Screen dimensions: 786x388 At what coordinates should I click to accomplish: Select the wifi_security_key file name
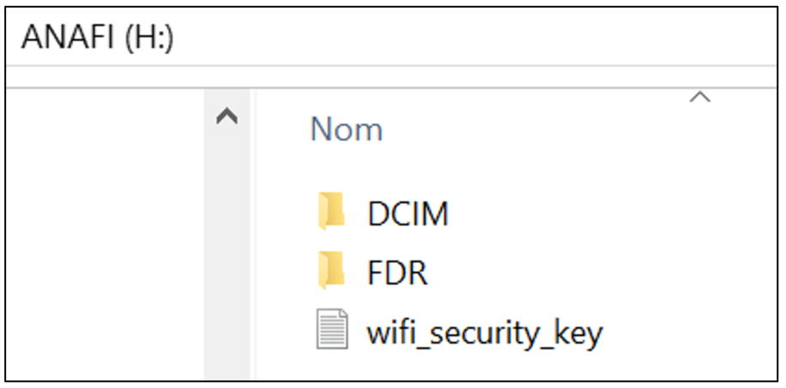(x=484, y=332)
